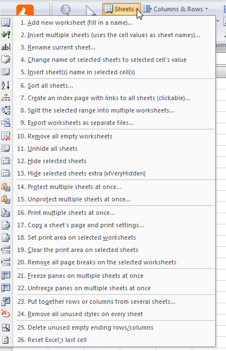Select Reset Excel's last cell

(114, 340)
